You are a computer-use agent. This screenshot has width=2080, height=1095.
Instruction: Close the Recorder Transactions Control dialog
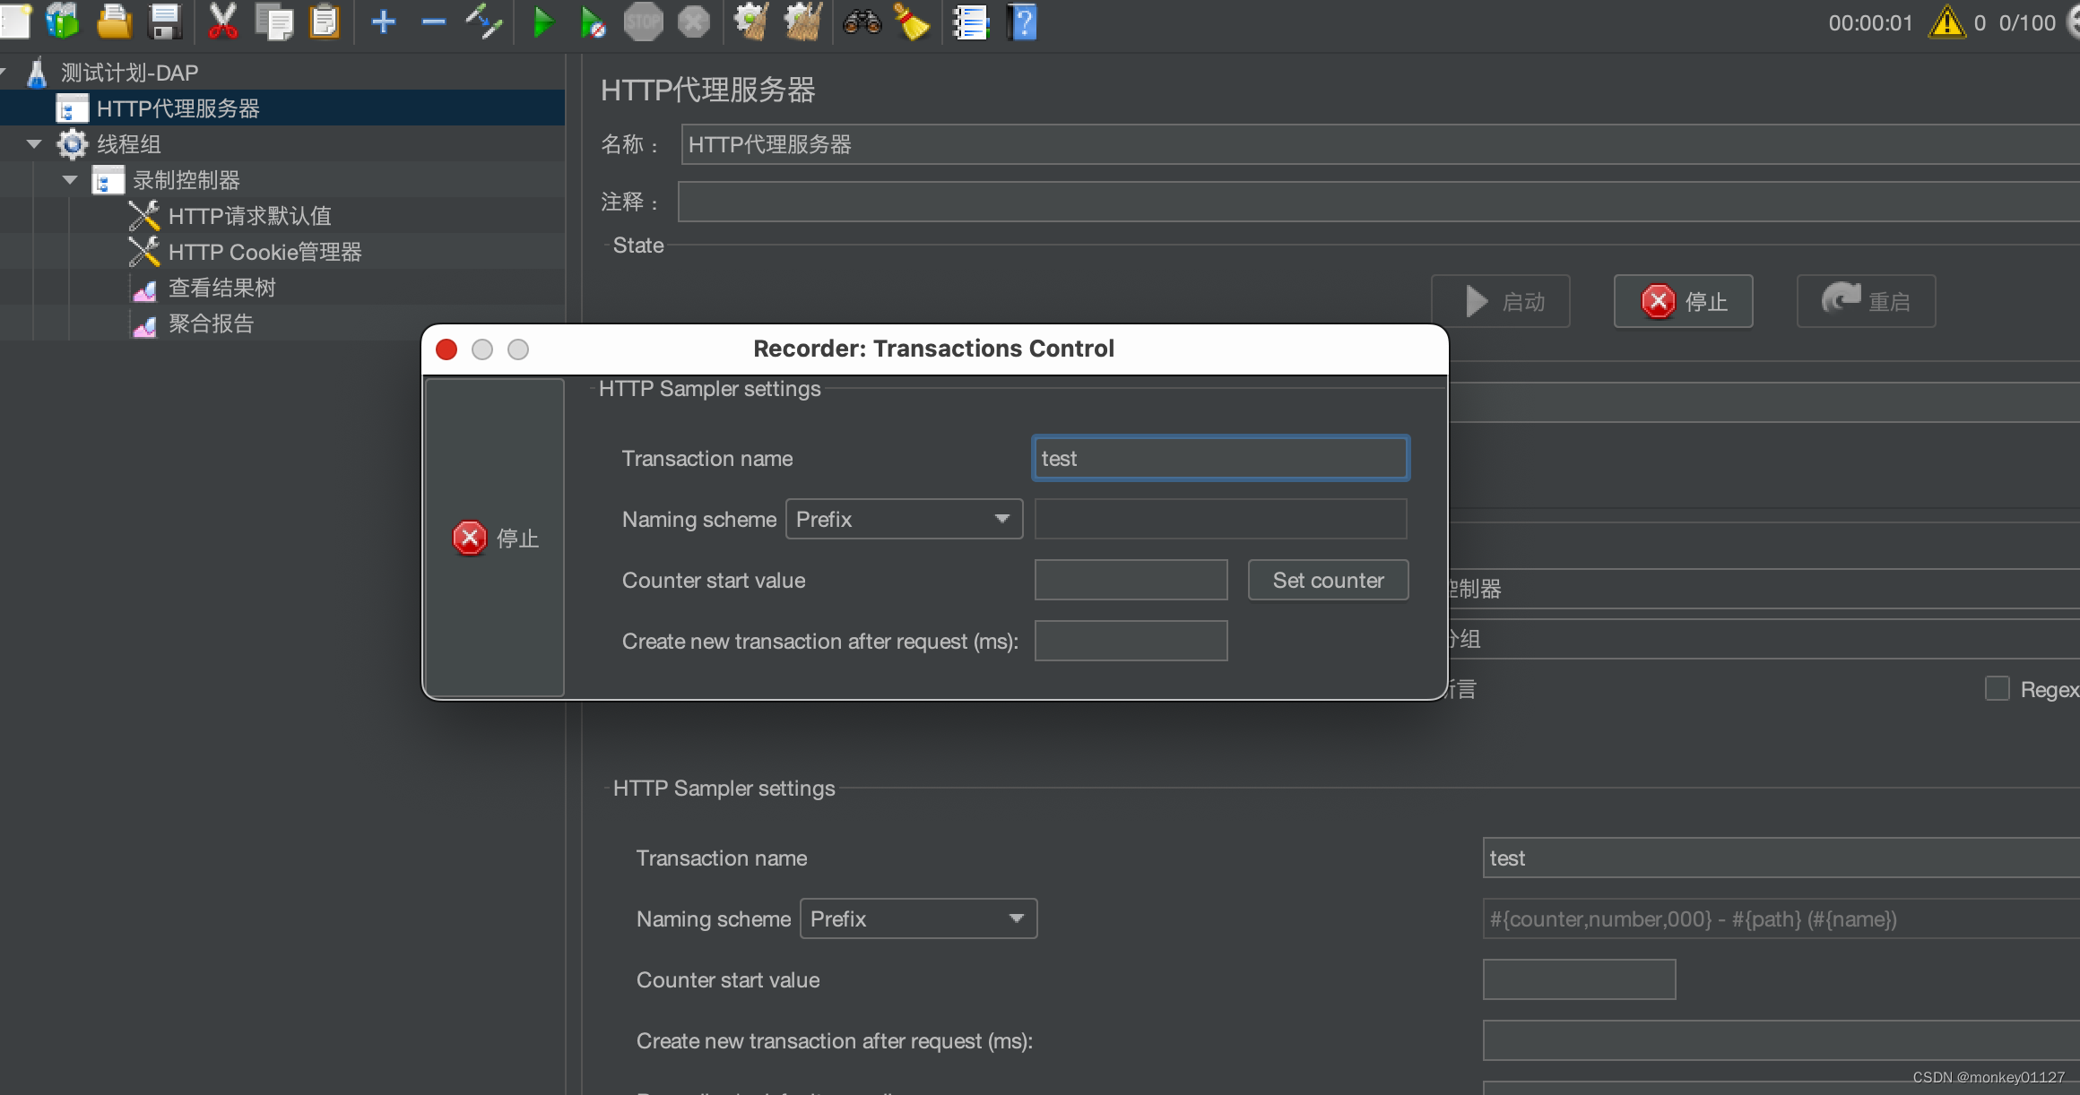coord(446,349)
